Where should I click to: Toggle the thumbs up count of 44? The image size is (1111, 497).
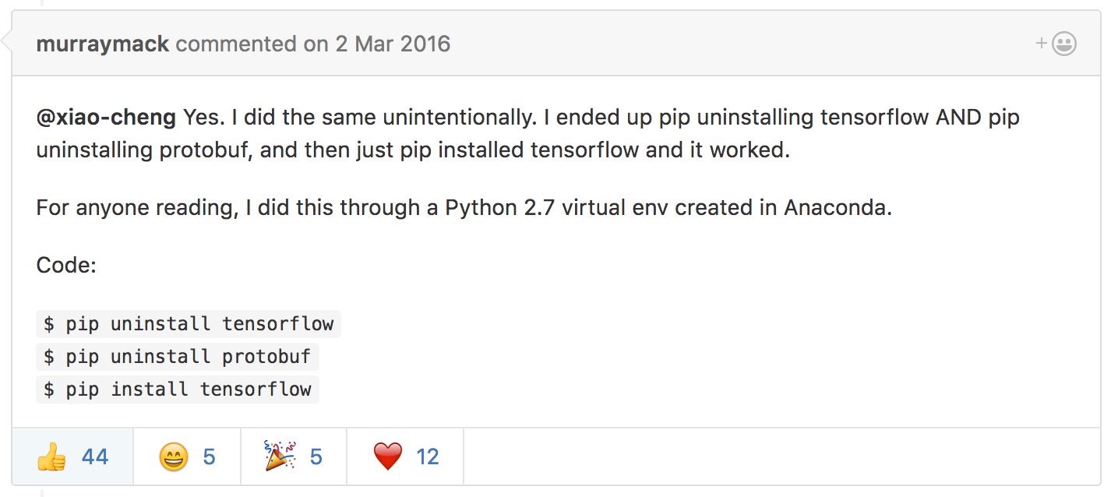[95, 456]
